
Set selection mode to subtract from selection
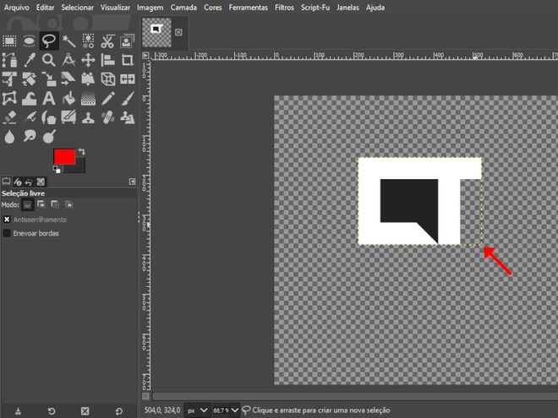[x=55, y=204]
